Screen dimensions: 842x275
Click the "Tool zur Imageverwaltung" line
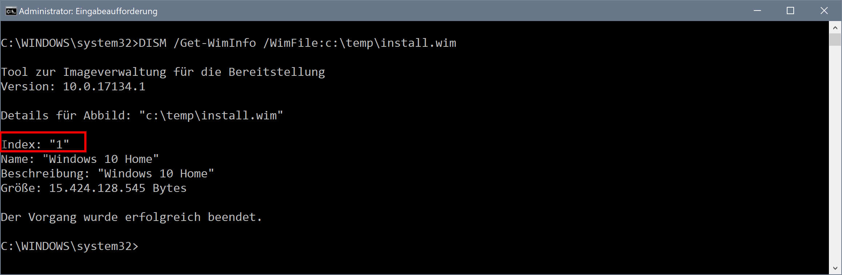point(163,72)
